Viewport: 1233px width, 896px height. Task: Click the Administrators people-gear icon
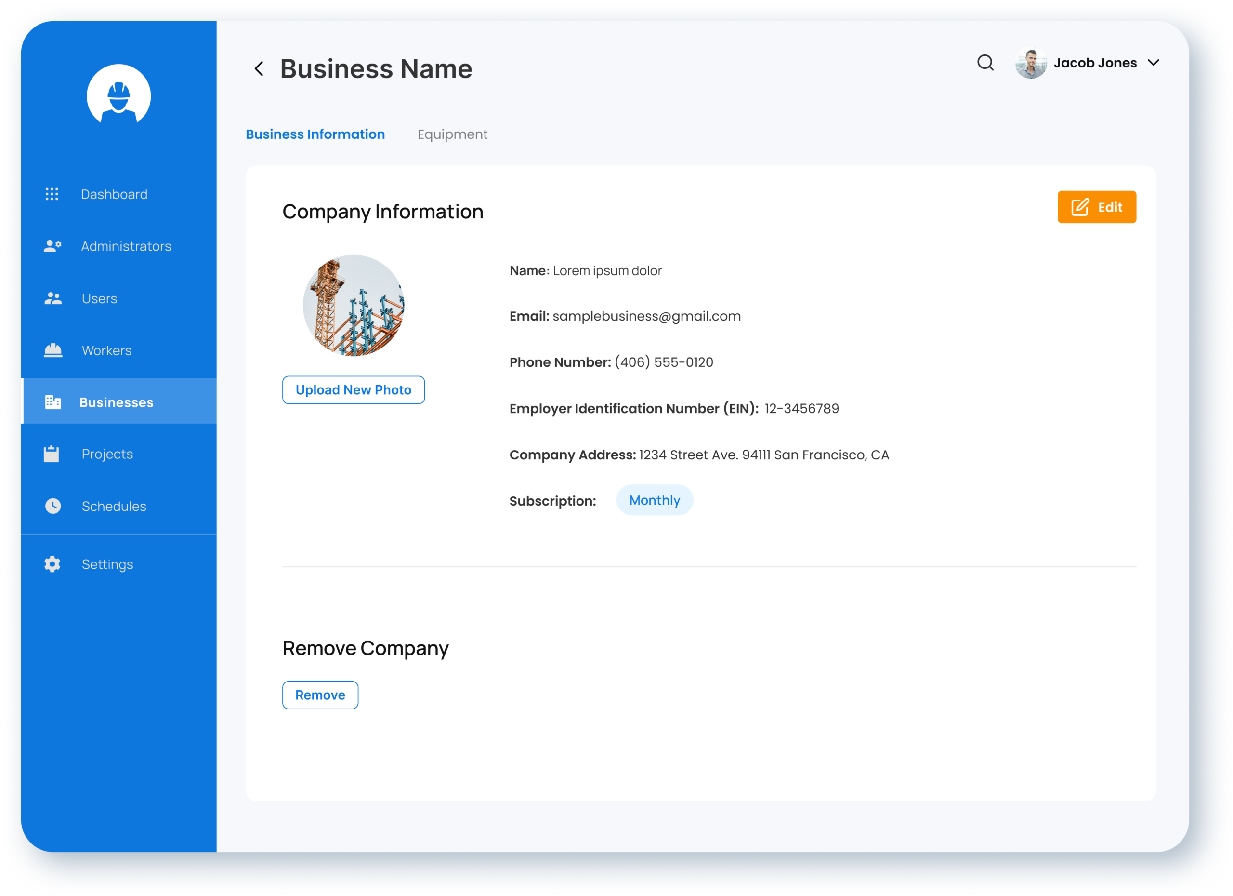52,246
